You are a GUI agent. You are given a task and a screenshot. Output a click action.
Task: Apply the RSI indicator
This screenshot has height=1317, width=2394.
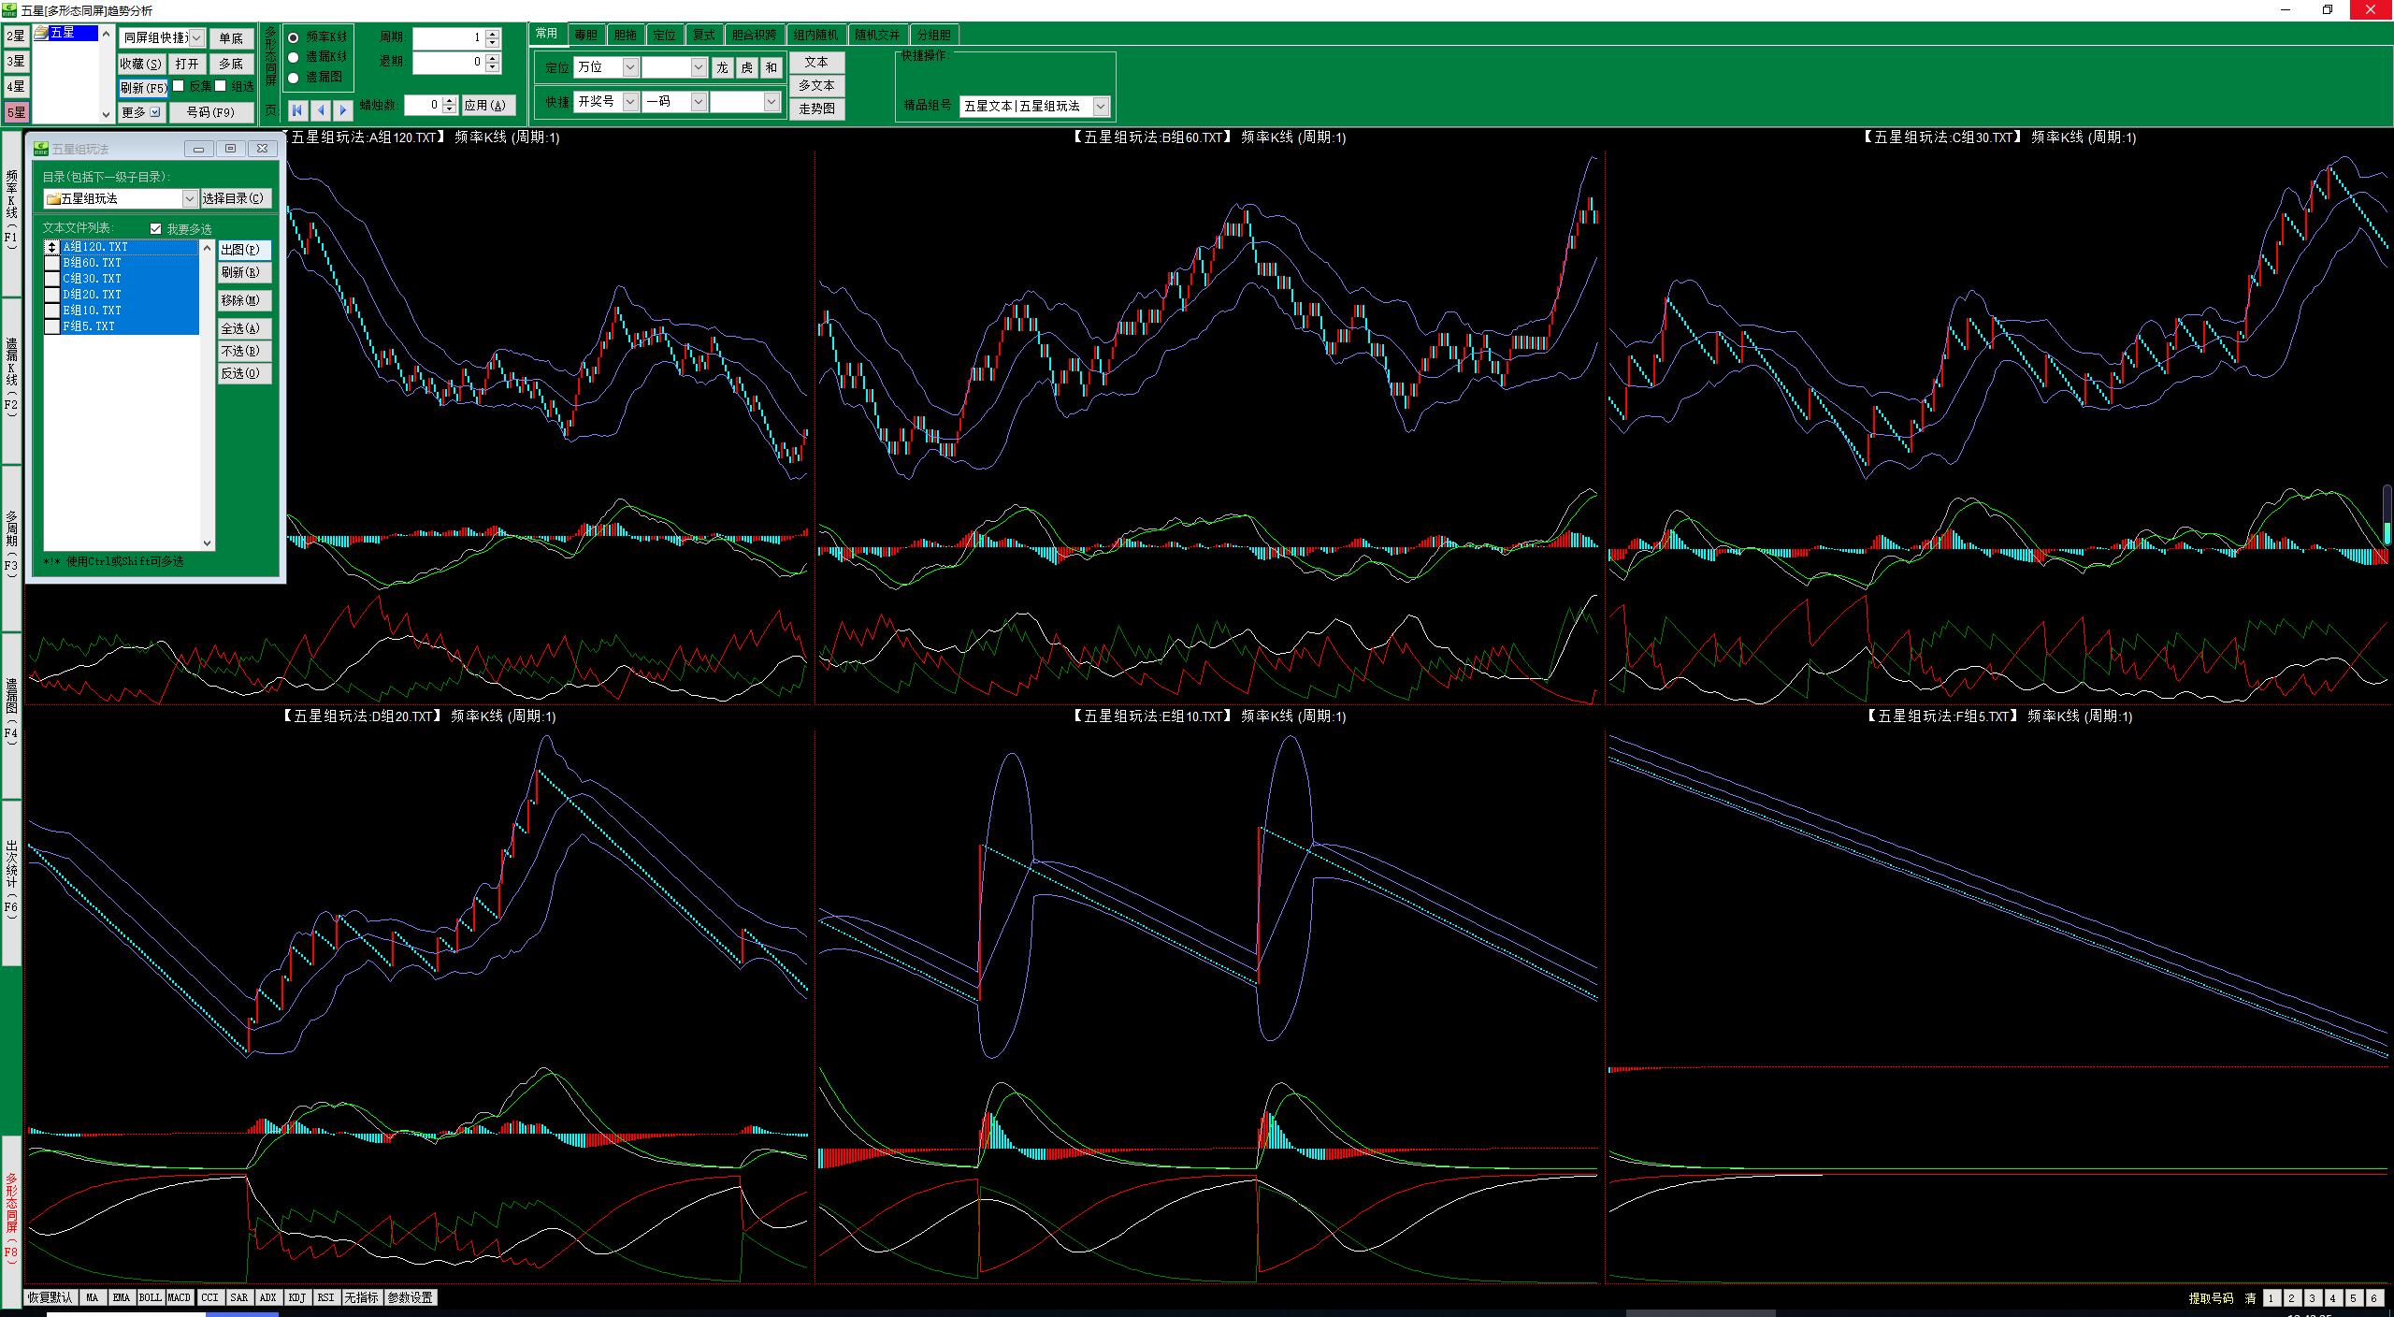[326, 1297]
